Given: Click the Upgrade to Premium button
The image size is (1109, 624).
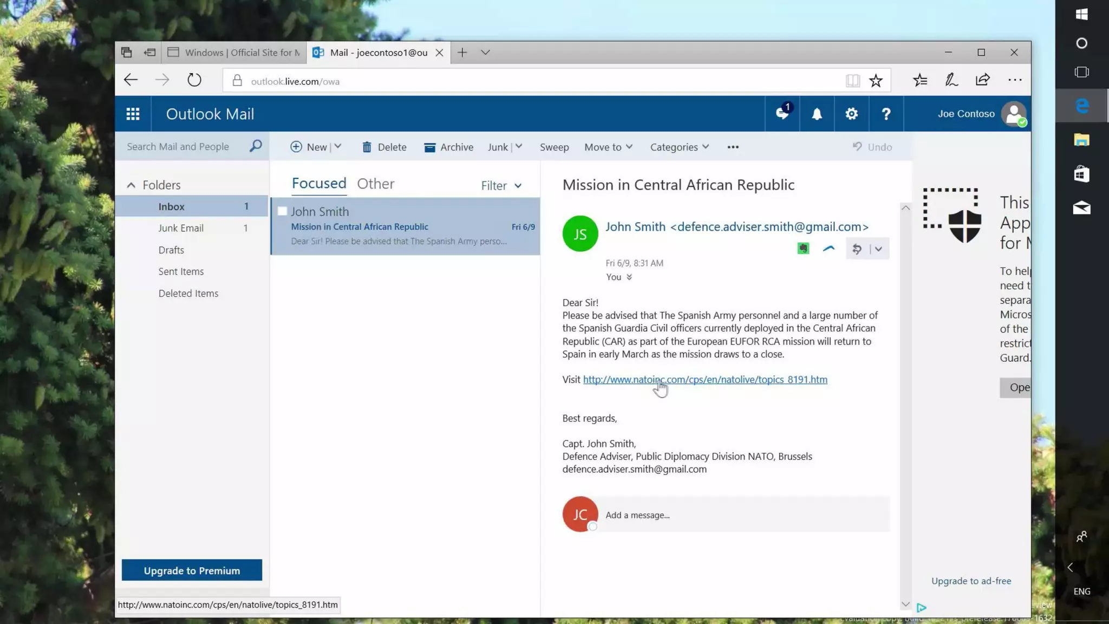Looking at the screenshot, I should [x=192, y=570].
